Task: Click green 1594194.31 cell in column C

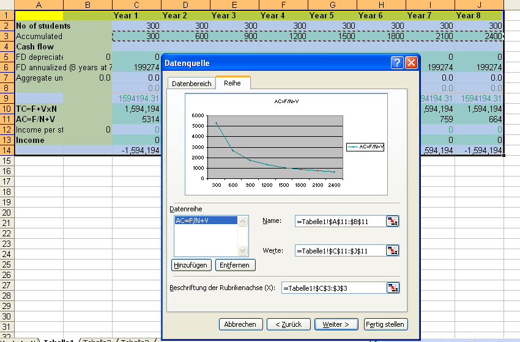Action: (x=136, y=98)
